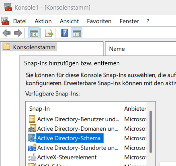The image size is (176, 166).
Task: Open Help via the blue question-mark icon
Action: coord(65,33)
